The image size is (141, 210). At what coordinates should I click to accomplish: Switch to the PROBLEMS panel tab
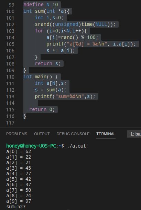coord(17,134)
